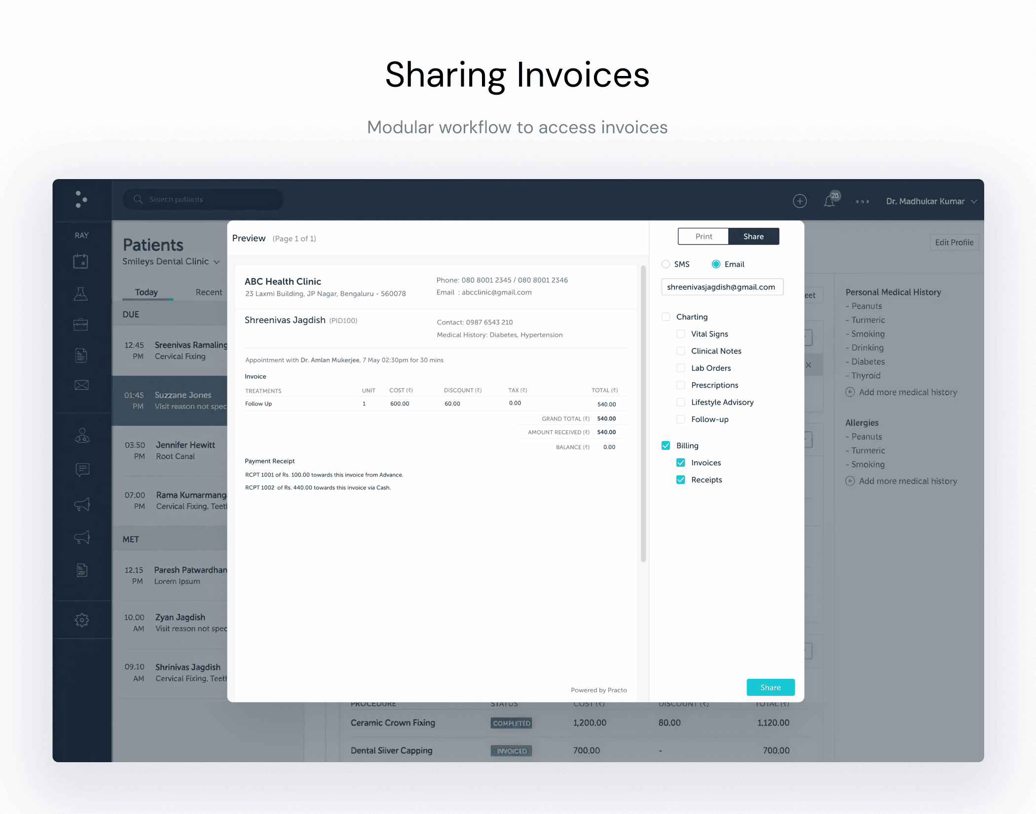Click the megaphone announcements icon
The height and width of the screenshot is (814, 1036).
pos(82,504)
